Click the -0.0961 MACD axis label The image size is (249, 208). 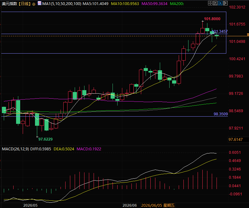(x=235, y=194)
